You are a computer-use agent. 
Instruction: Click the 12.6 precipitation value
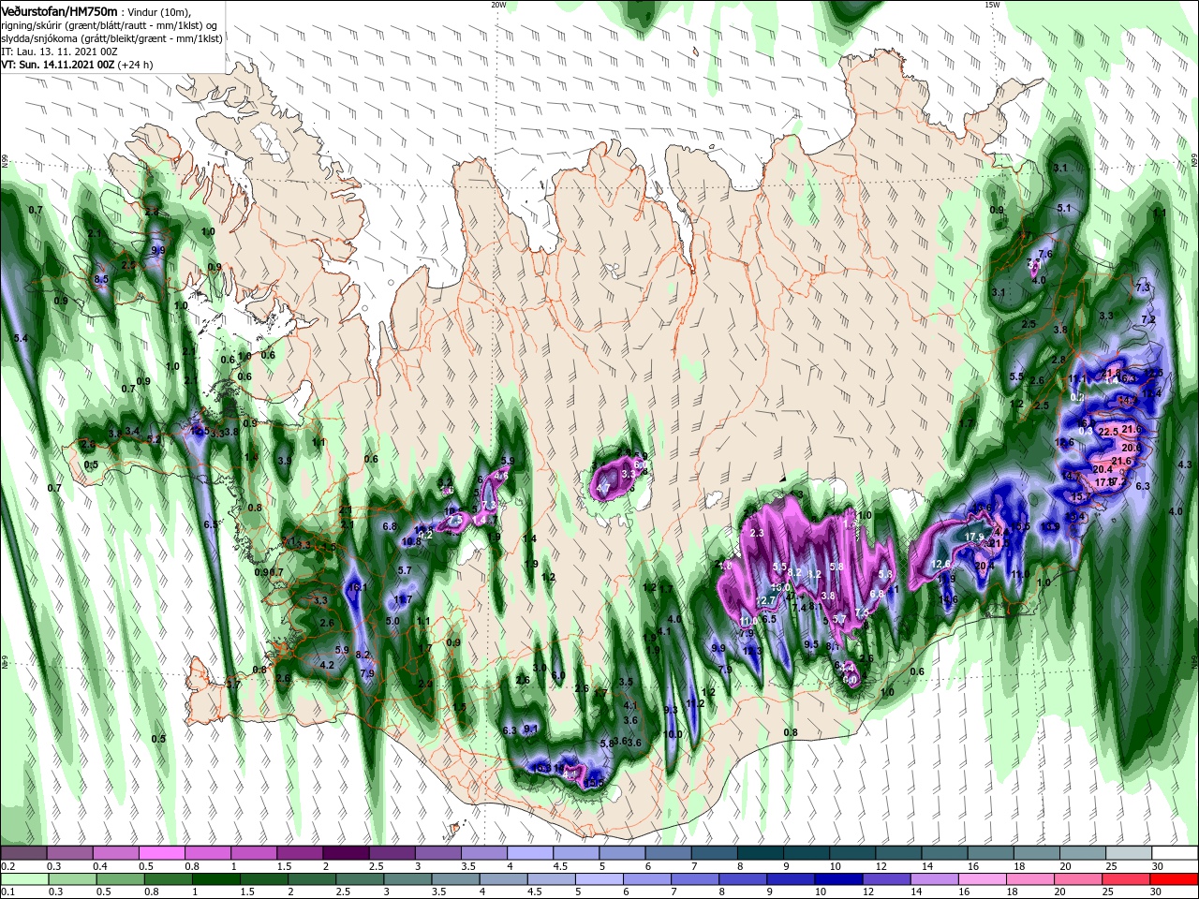(x=942, y=564)
